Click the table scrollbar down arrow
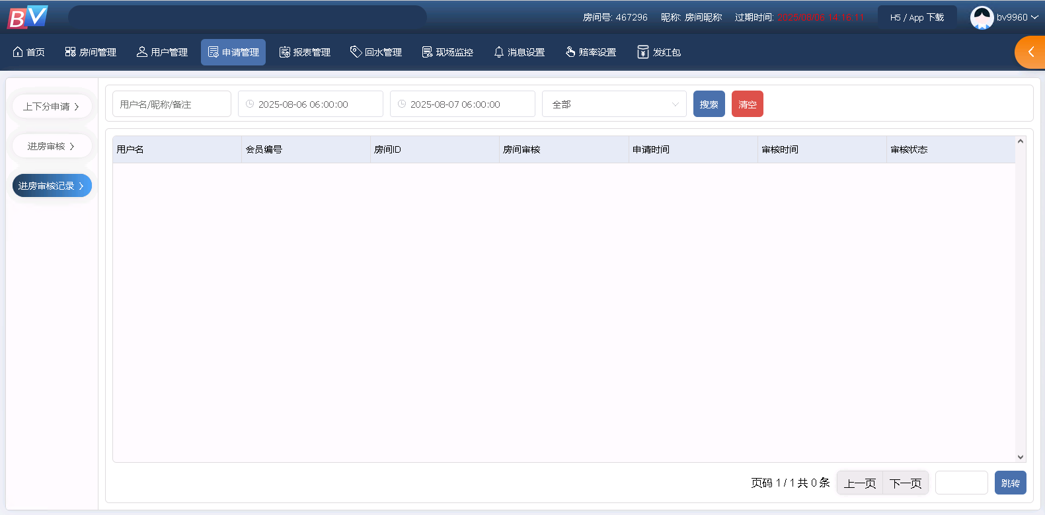1045x515 pixels. point(1021,457)
